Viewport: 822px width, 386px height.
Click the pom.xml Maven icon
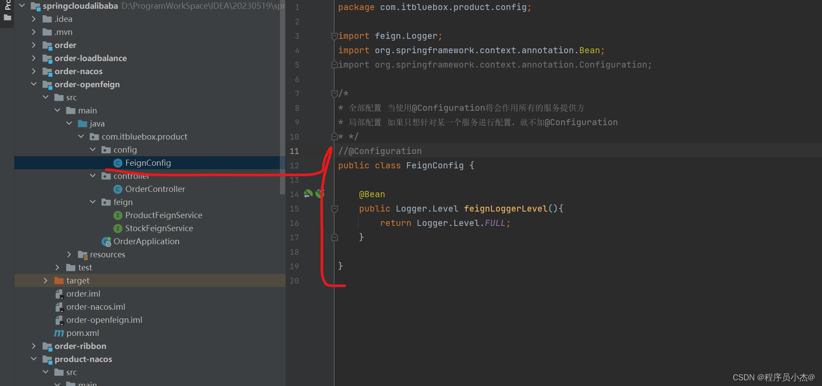59,333
